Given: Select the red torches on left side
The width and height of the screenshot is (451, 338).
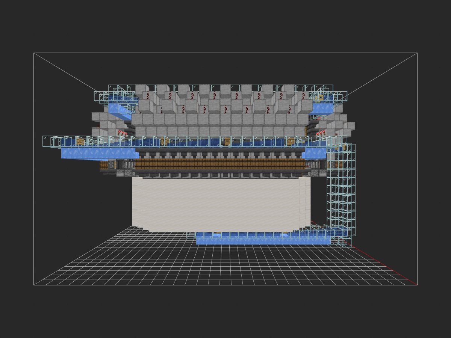Looking at the screenshot, I should [x=122, y=133].
